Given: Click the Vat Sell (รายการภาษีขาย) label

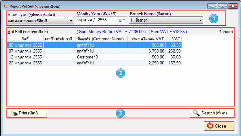Looking at the screenshot, I should pos(28,32).
